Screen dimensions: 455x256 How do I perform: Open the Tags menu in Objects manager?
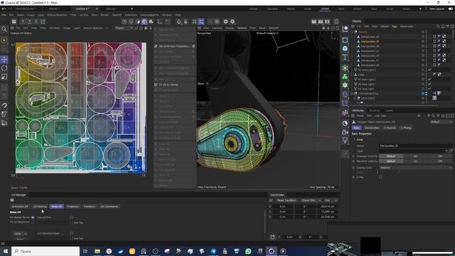click(395, 26)
